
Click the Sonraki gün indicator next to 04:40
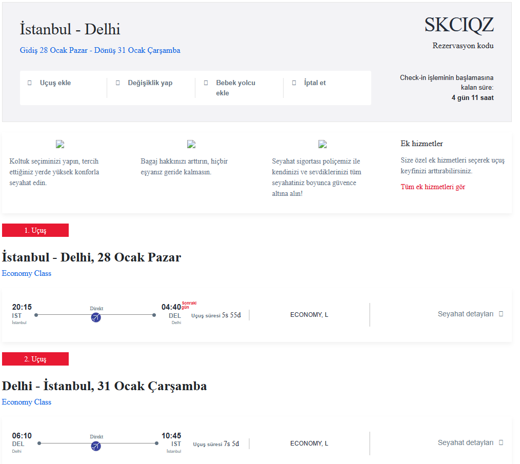click(x=189, y=305)
